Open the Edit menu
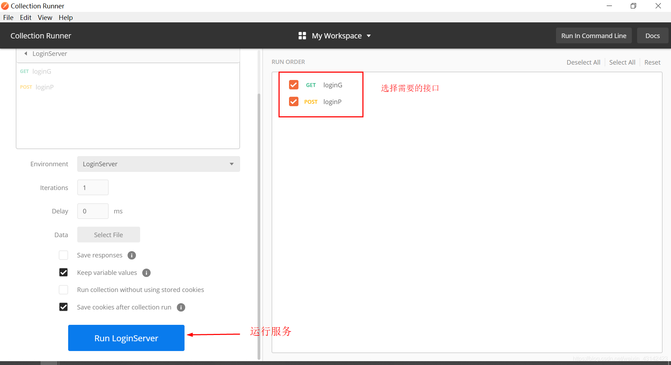This screenshot has width=671, height=365. 26,17
